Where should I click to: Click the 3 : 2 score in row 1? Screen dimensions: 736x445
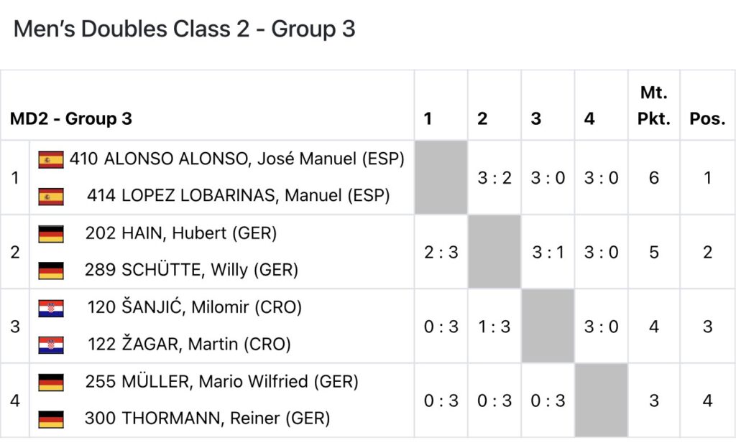(494, 178)
